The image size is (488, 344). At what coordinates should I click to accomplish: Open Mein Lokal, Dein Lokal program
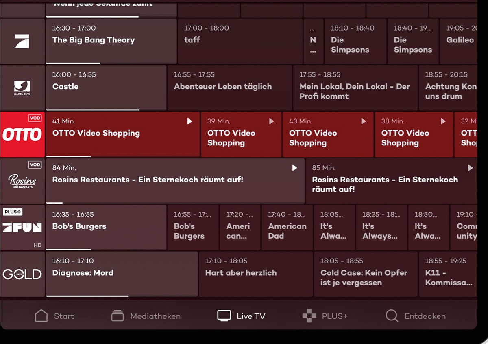[355, 88]
